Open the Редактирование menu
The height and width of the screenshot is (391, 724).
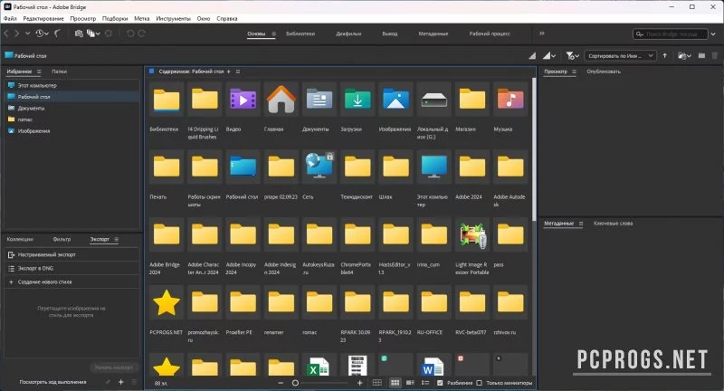tap(43, 18)
